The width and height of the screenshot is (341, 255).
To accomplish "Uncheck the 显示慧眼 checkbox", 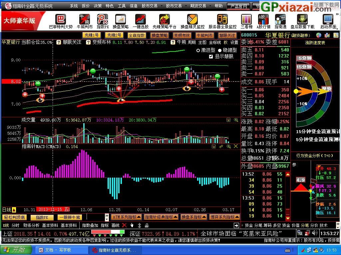I will [x=211, y=56].
